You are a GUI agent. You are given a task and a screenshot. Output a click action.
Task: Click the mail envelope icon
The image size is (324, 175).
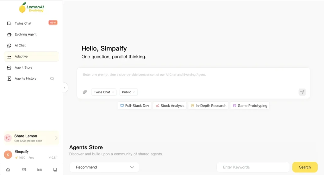point(24,170)
